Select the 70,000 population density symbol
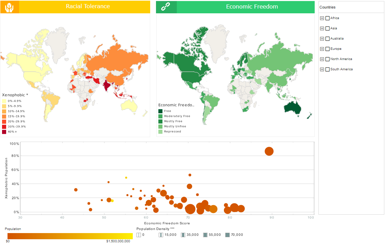Image resolution: width=385 pixels, height=244 pixels. click(x=228, y=235)
